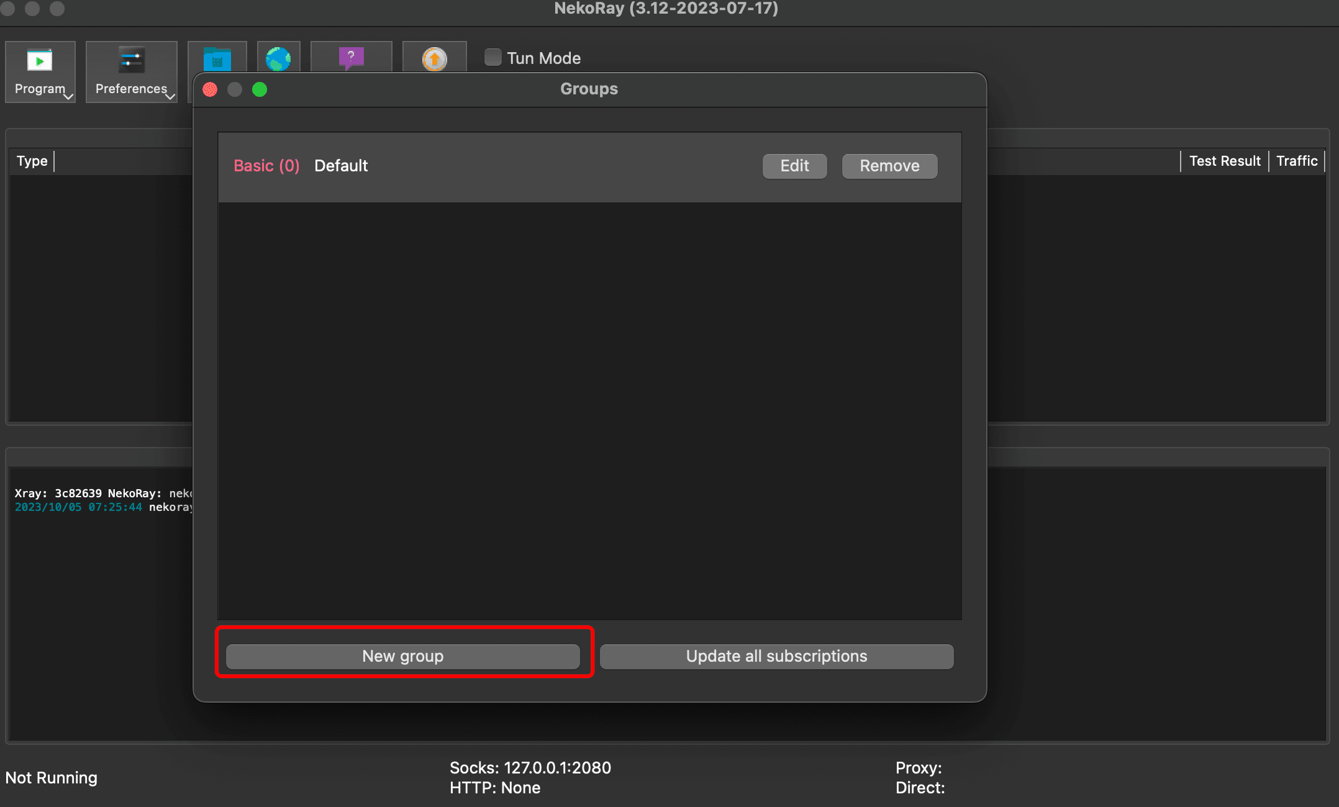This screenshot has width=1339, height=807.
Task: Click the 2023/10/05 07:25:44 log timestamp
Action: [78, 507]
